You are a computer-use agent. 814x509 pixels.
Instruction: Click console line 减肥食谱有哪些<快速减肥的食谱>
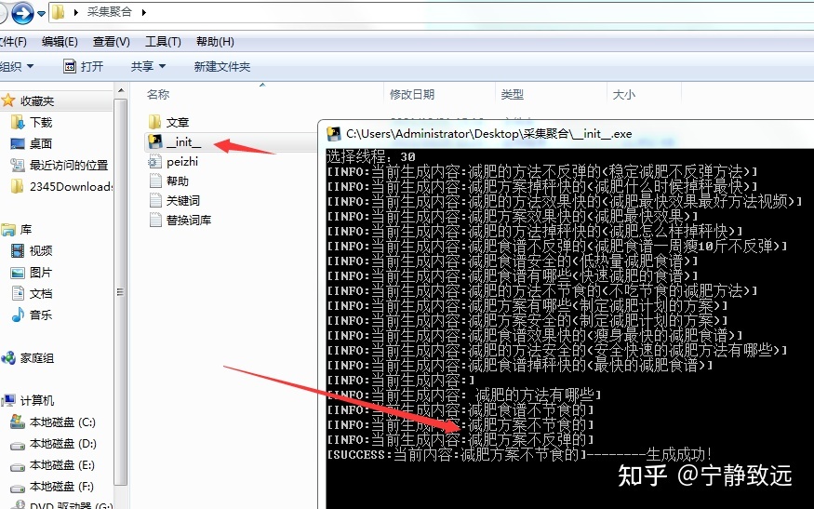point(513,275)
